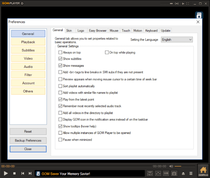Check Add all videos in the directory
This screenshot has height=178, width=210.
pyautogui.click(x=60, y=113)
